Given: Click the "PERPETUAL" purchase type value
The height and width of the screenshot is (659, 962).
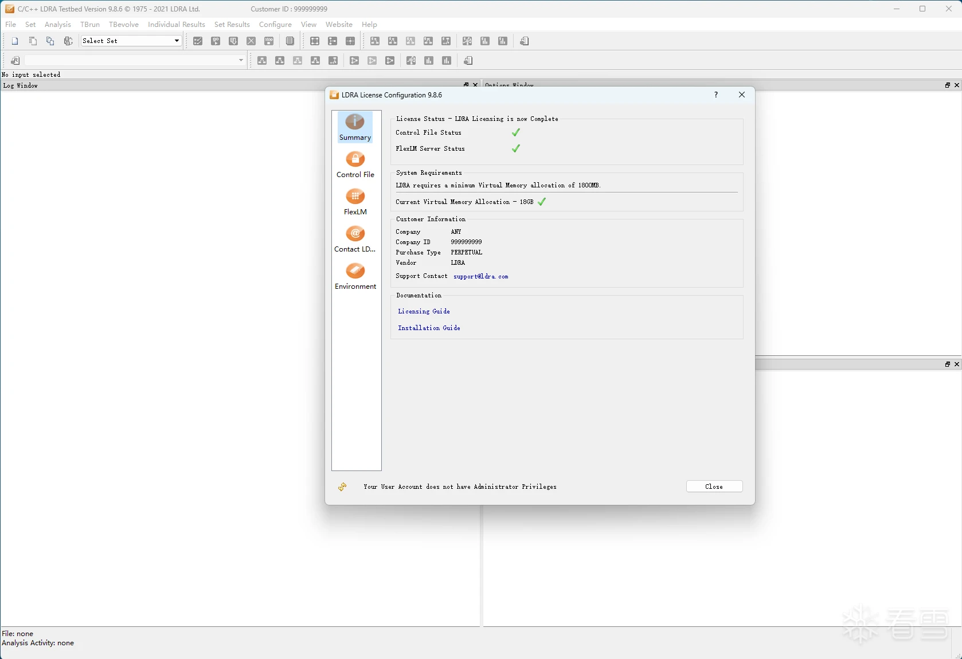Looking at the screenshot, I should pos(466,252).
